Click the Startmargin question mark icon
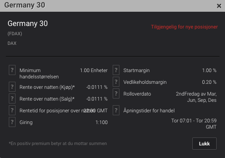Viewport: 225px width, 158px height. 116,70
